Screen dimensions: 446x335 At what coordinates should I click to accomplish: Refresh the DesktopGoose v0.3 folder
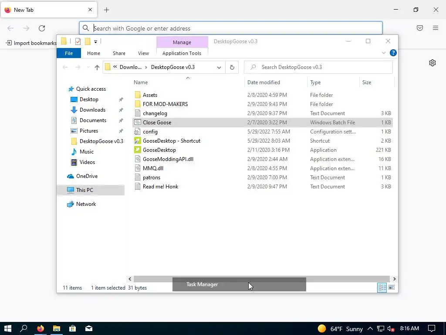coord(232,67)
